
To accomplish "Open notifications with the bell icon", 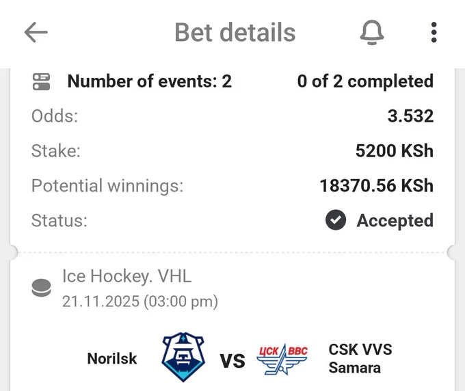I will (372, 32).
